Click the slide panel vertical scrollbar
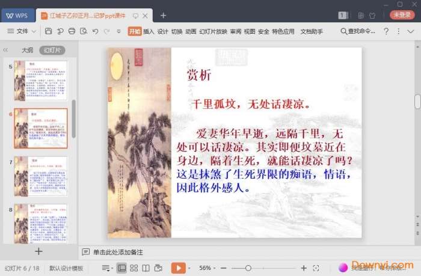This screenshot has width=421, height=276. coord(73,119)
